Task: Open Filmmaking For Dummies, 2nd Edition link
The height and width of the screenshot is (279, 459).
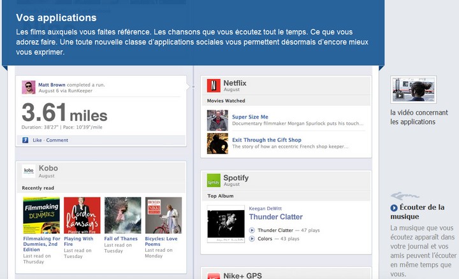Action: [41, 244]
